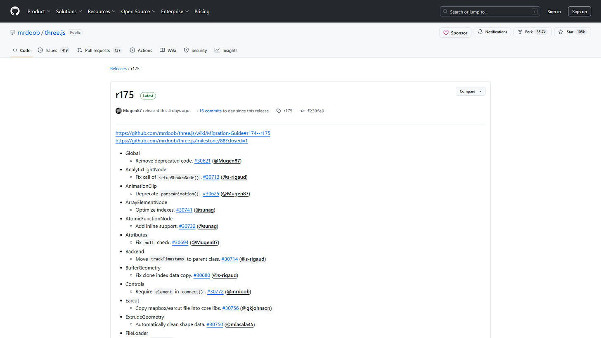Open the Insights tab

coord(226,50)
